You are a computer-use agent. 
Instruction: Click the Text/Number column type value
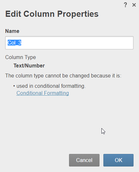[x=29, y=66]
